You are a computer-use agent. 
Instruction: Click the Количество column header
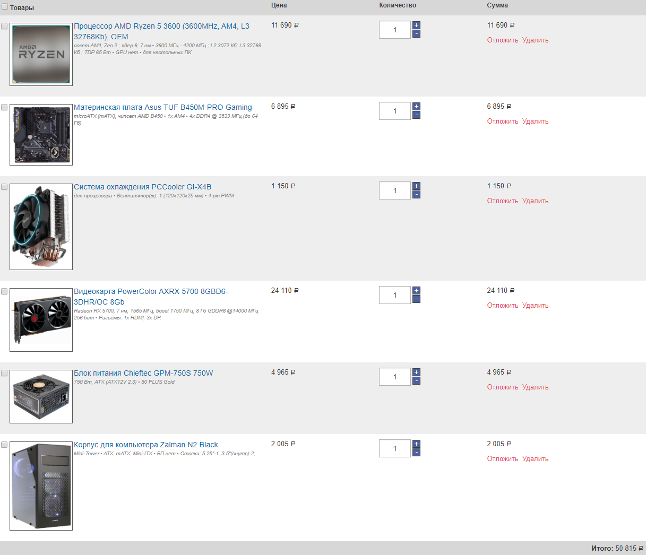tap(398, 5)
